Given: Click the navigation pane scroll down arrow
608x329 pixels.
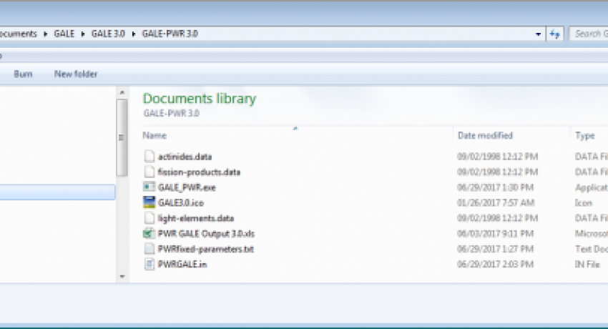Looking at the screenshot, I should click(122, 276).
